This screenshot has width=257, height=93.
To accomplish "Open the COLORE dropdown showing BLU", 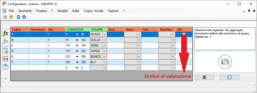I will (x=105, y=62).
